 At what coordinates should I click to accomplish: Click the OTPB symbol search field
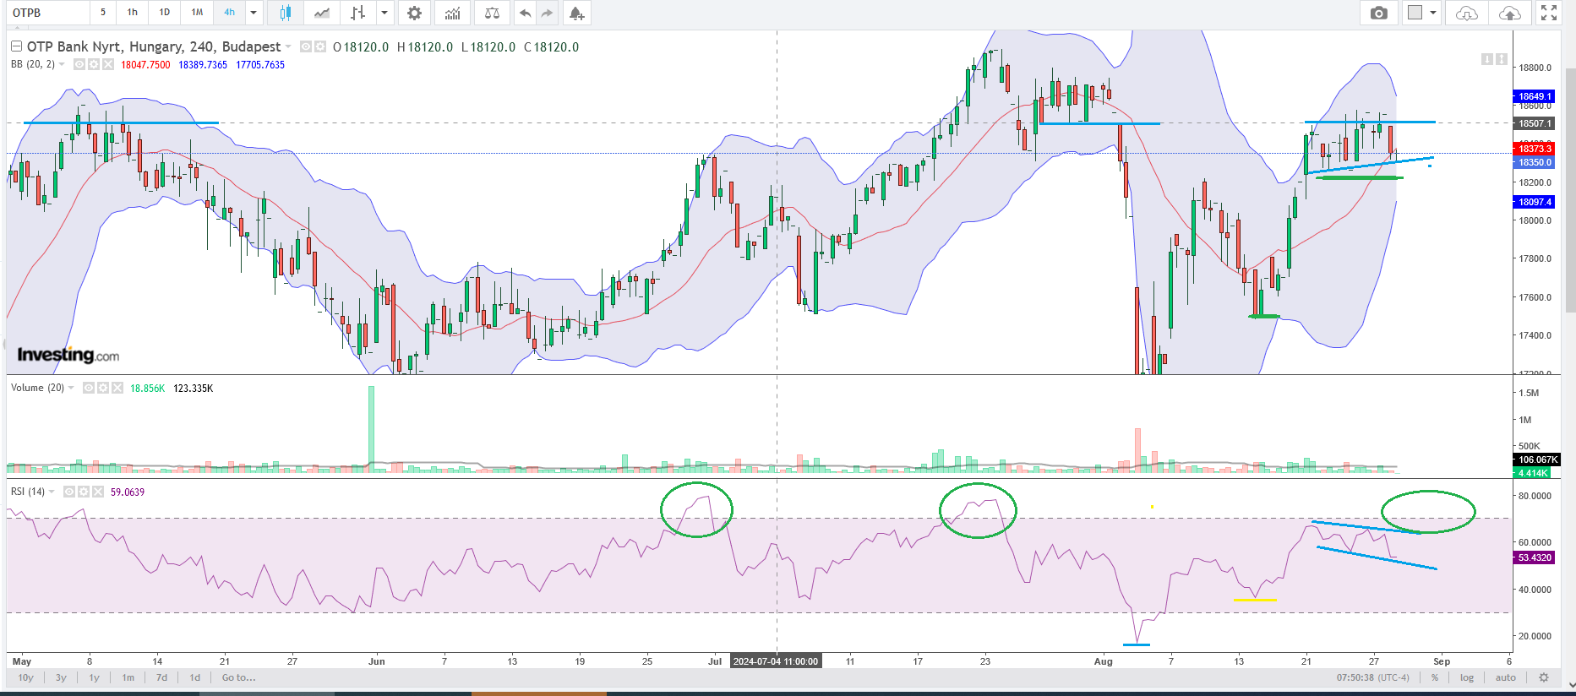(x=47, y=13)
